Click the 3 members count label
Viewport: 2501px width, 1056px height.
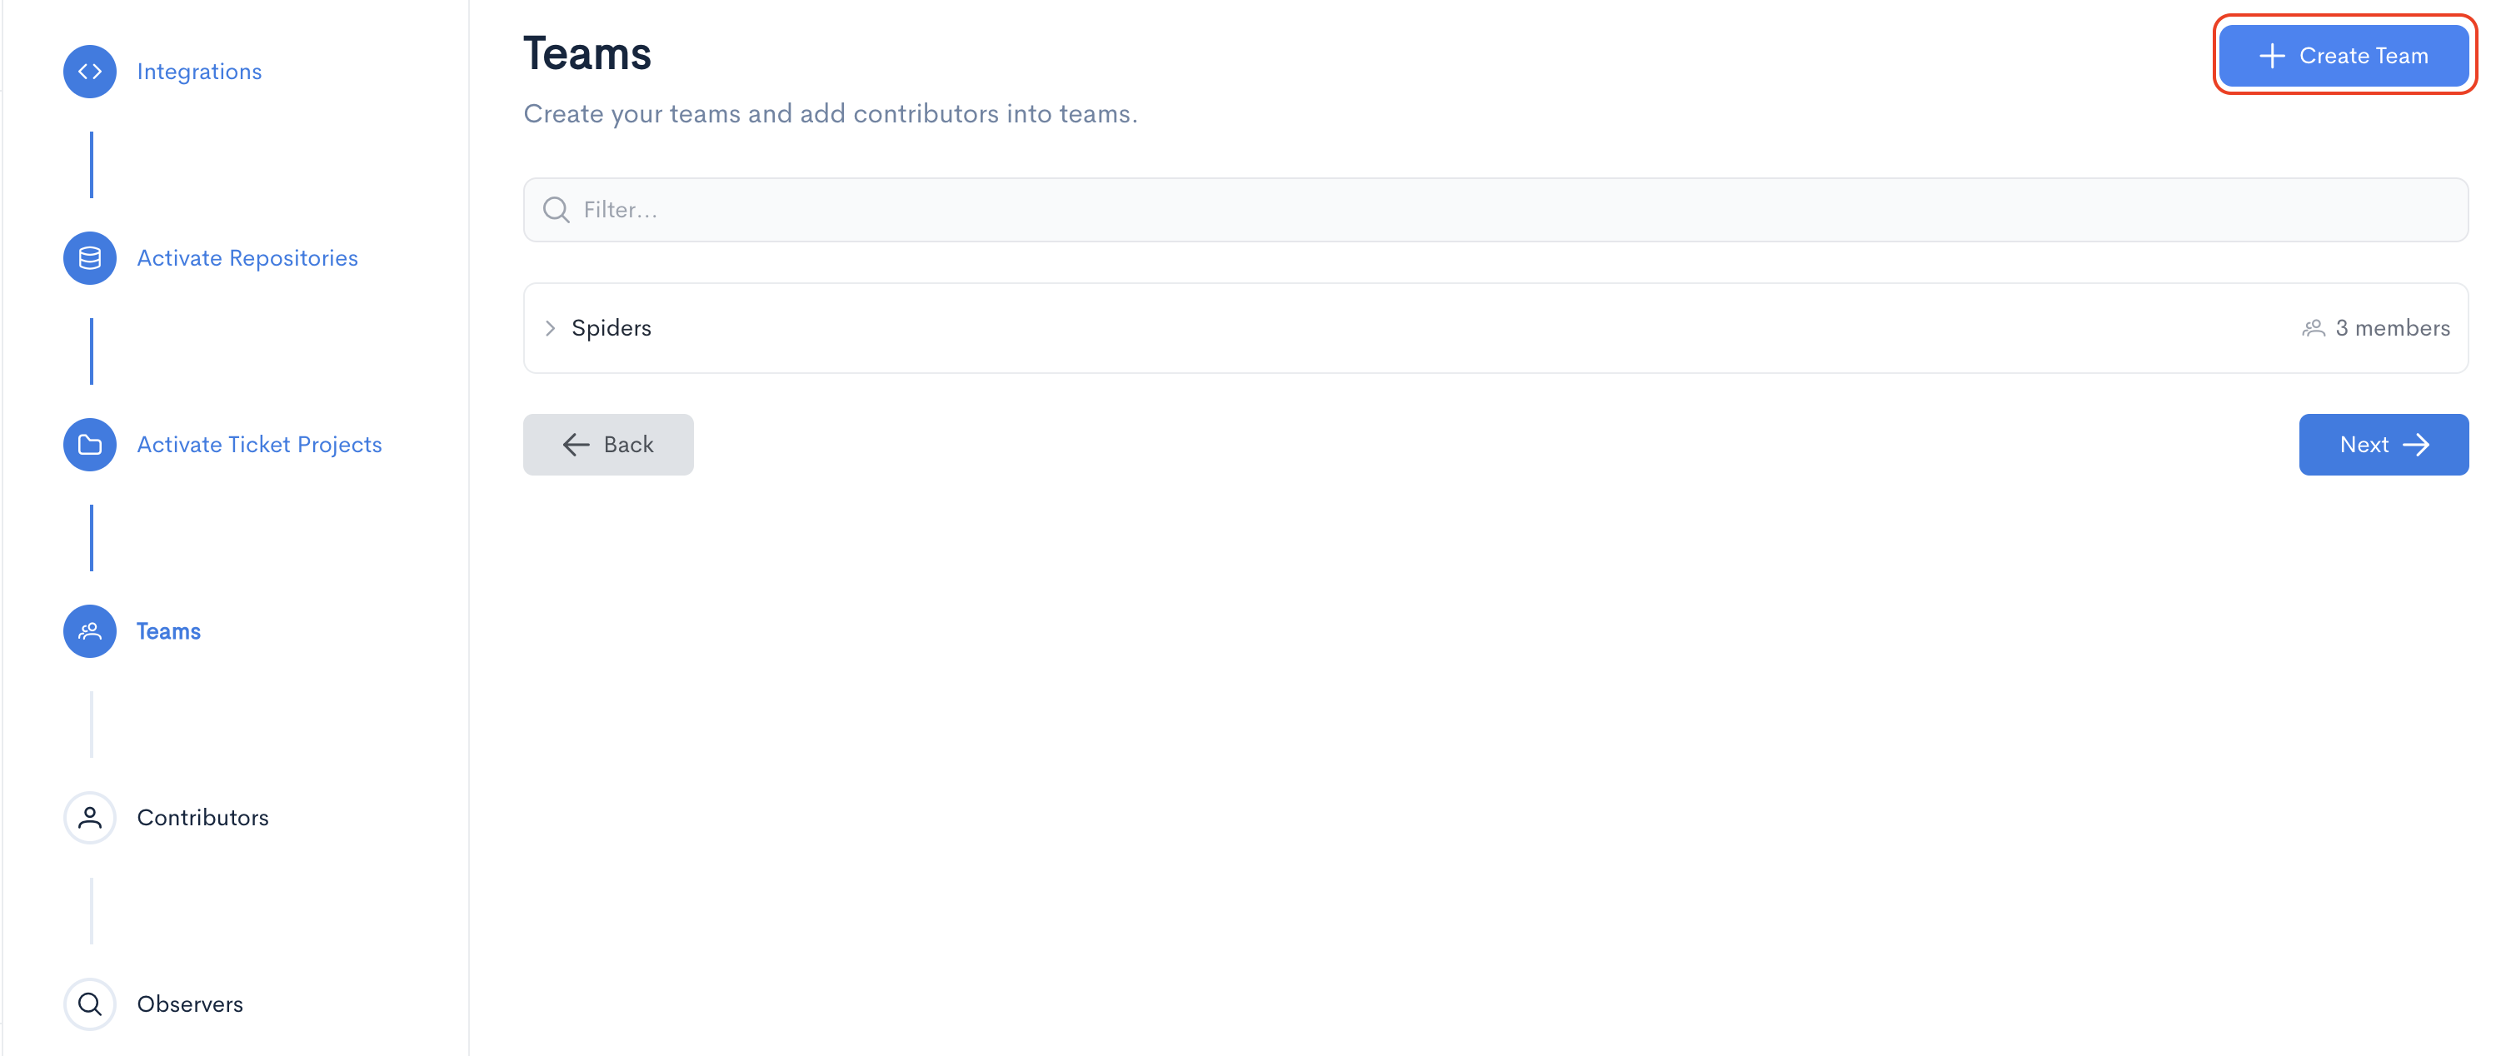[x=2392, y=328]
